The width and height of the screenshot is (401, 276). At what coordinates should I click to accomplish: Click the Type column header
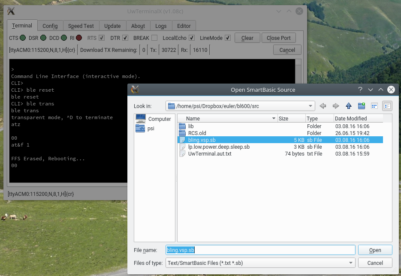coord(320,118)
